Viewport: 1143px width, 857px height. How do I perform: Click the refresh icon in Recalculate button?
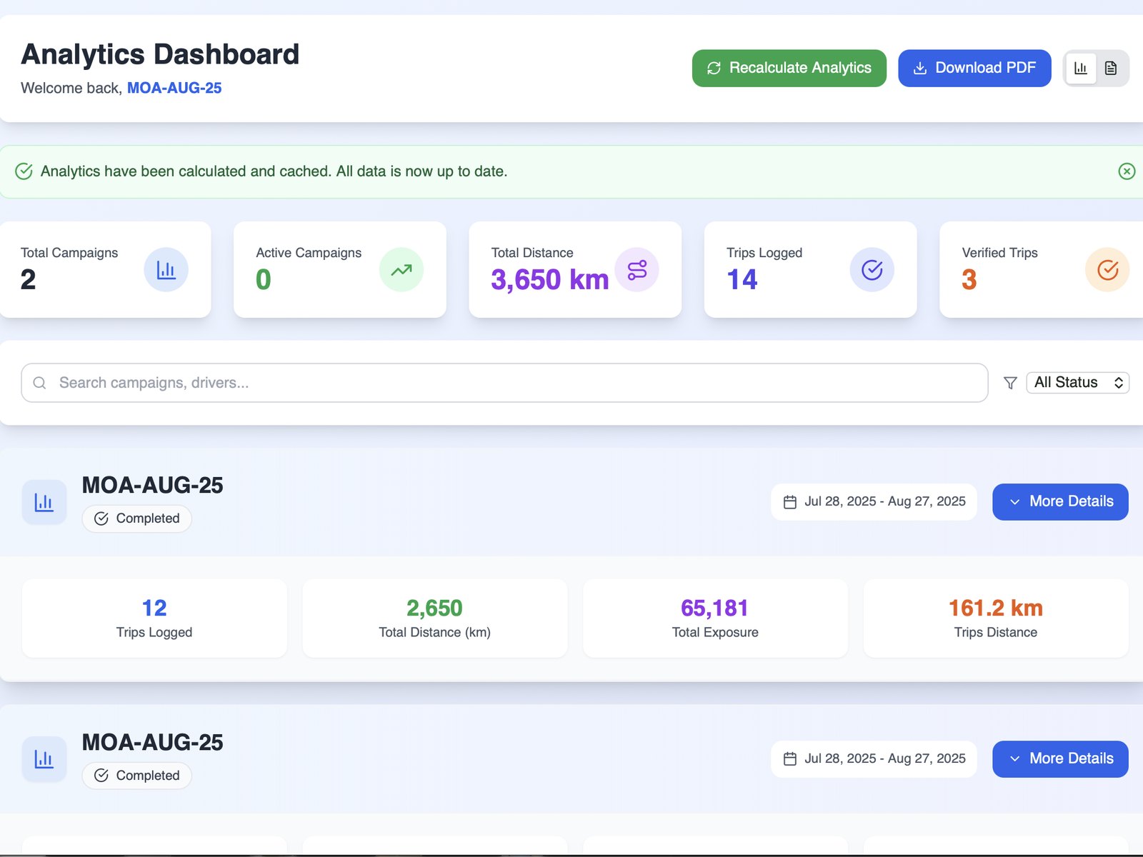pos(714,68)
